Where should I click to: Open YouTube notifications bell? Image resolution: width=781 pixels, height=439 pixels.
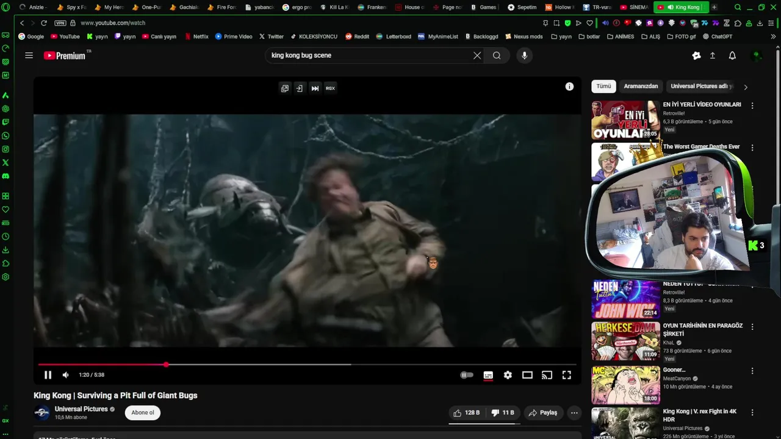tap(732, 55)
